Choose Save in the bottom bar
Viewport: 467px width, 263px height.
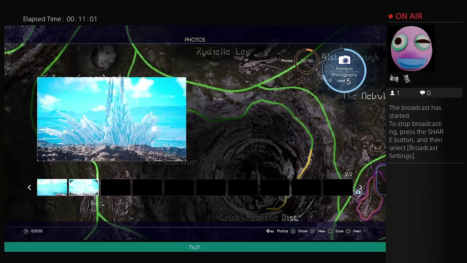[339, 231]
